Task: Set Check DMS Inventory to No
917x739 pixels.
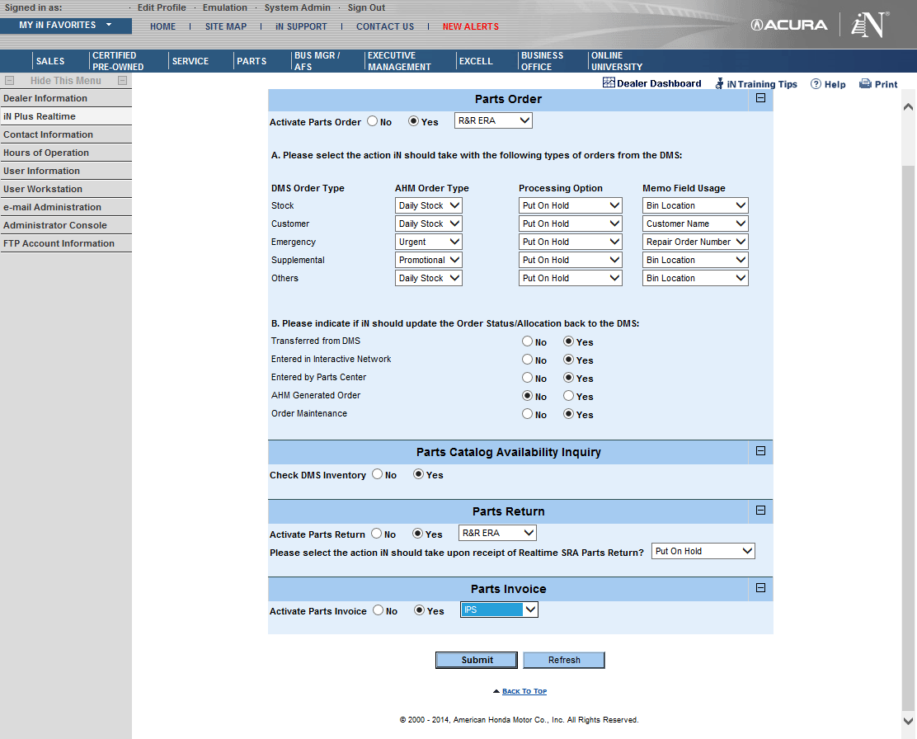Action: click(x=377, y=474)
